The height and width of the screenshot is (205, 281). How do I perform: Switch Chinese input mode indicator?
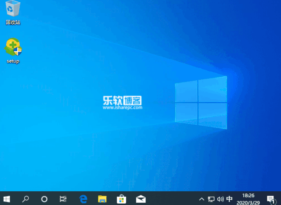[229, 199]
